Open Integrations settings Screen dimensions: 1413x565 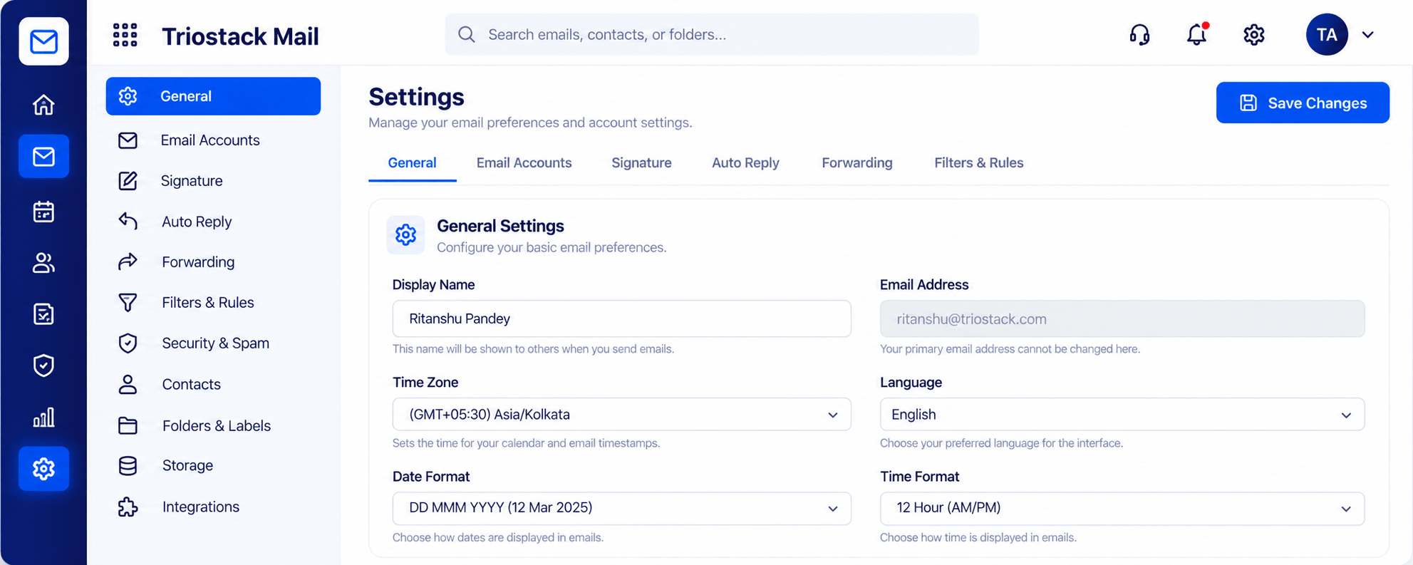click(x=213, y=507)
